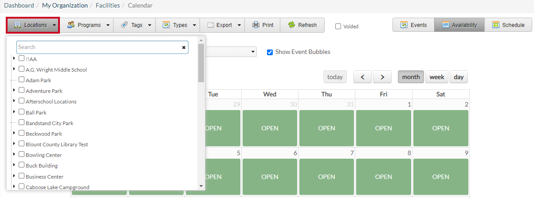Image resolution: width=534 pixels, height=198 pixels.
Task: Click the Print printer icon
Action: pyautogui.click(x=256, y=25)
